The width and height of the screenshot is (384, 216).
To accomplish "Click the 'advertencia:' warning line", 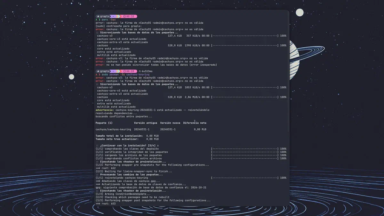I will (x=153, y=110).
